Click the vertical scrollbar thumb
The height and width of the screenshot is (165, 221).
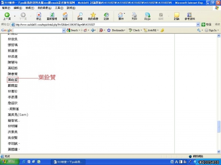pos(219,126)
